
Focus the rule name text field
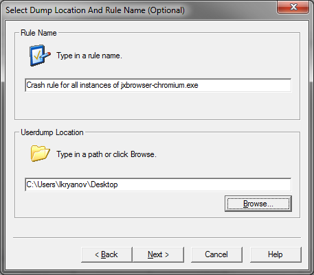coord(158,85)
